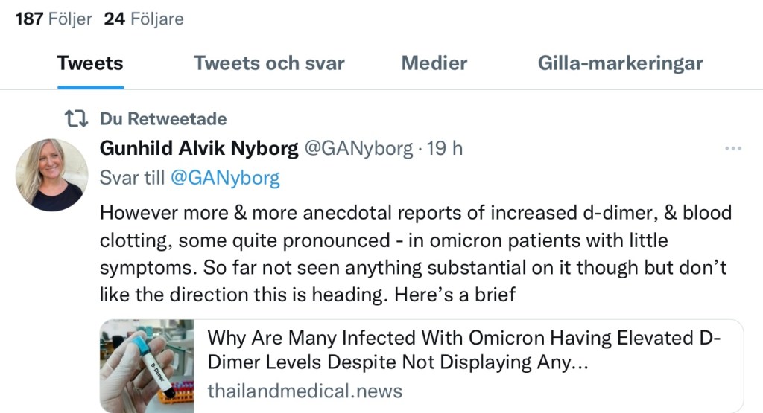This screenshot has width=763, height=413.
Task: Open the Tweets och svar tab
Action: click(x=269, y=63)
